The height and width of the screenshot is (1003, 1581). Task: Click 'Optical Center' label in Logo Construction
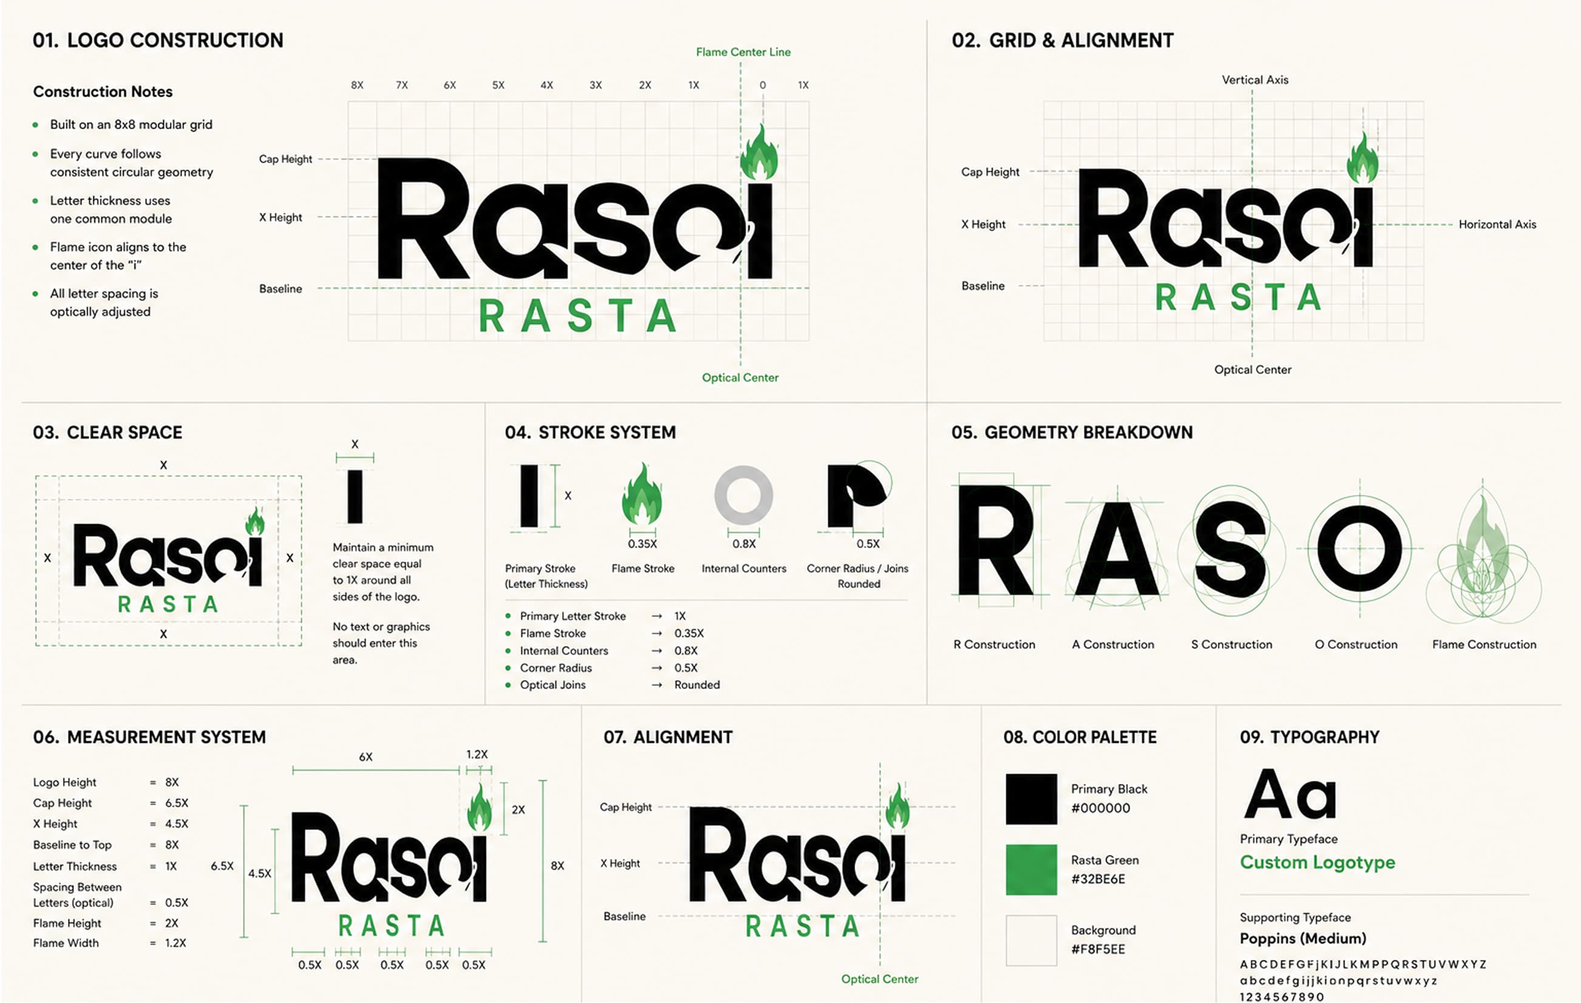coord(740,377)
